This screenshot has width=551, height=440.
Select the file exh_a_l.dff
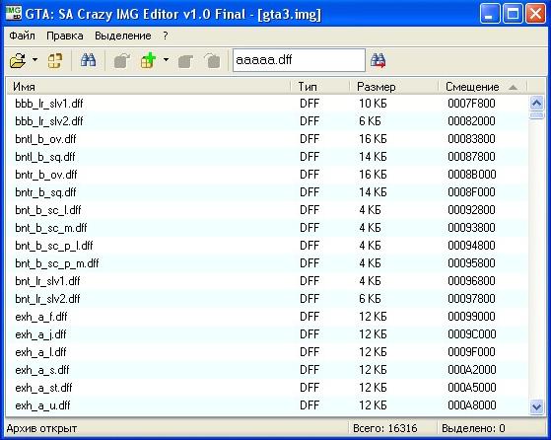[40, 352]
